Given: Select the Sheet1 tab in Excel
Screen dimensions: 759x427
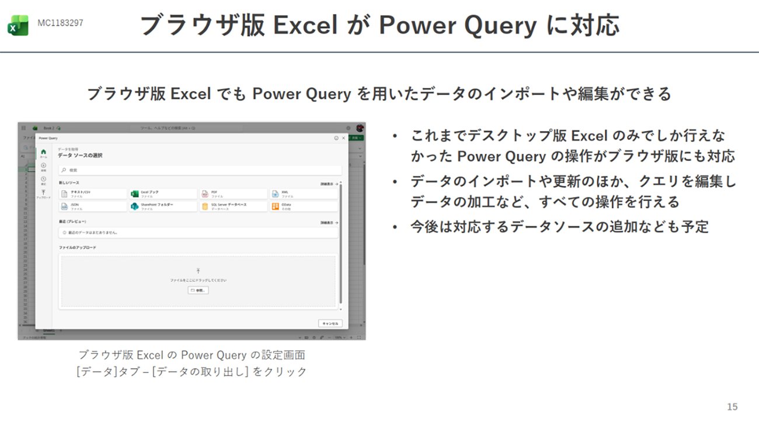Looking at the screenshot, I should (48, 330).
